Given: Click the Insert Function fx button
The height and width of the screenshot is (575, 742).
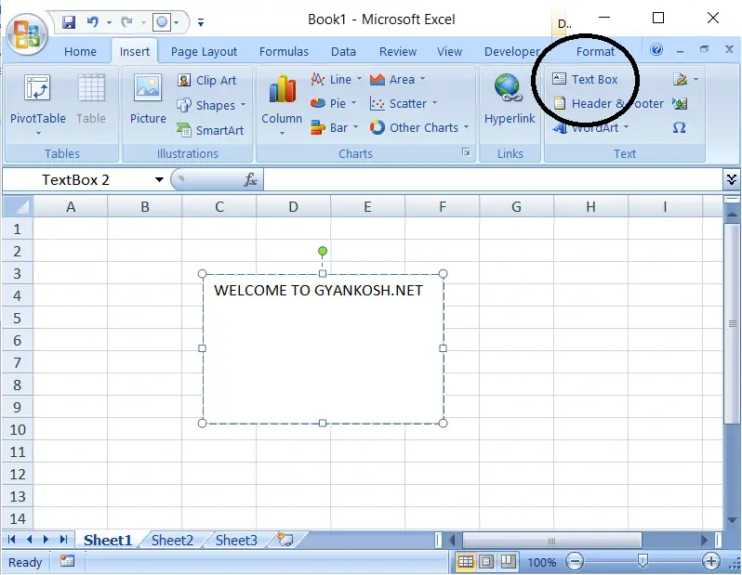Looking at the screenshot, I should coord(250,179).
